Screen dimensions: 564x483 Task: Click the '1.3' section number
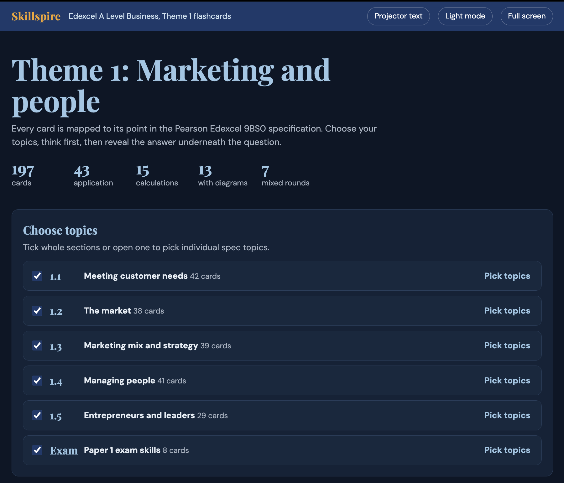point(56,347)
